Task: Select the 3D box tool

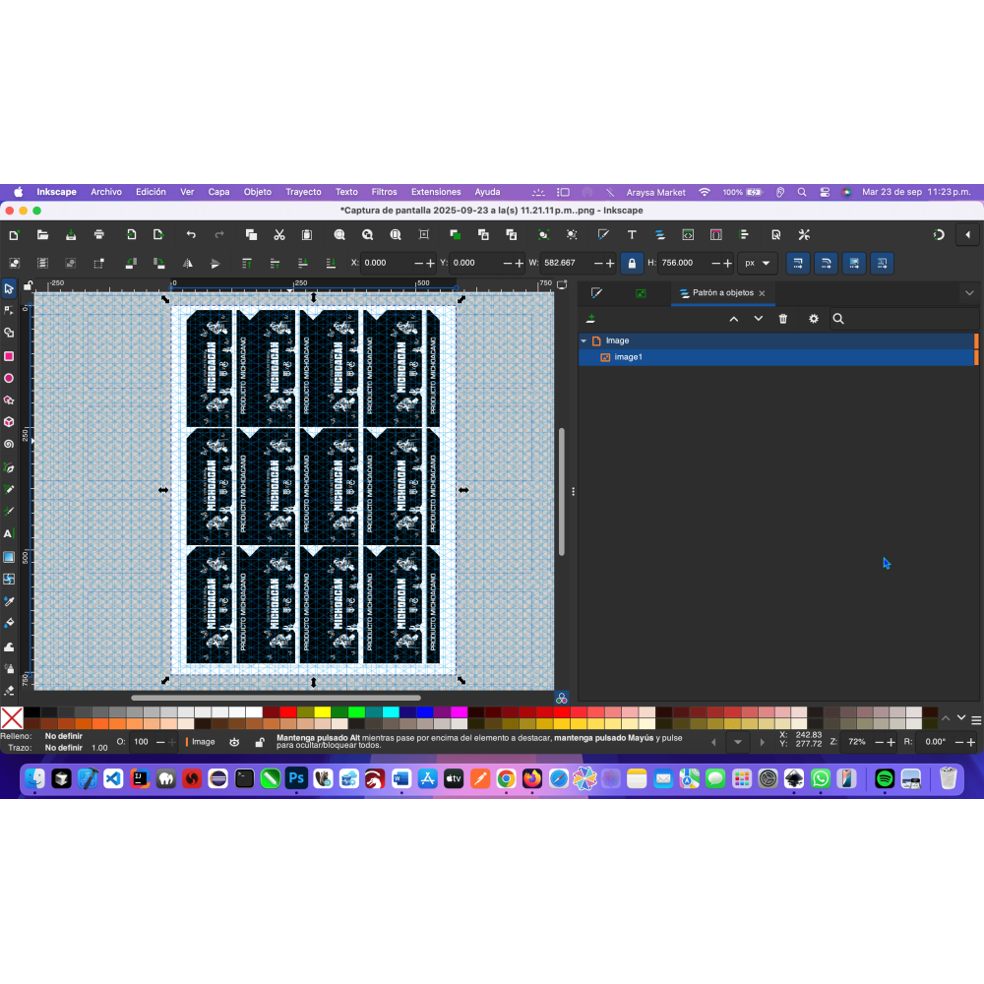Action: pyautogui.click(x=9, y=422)
